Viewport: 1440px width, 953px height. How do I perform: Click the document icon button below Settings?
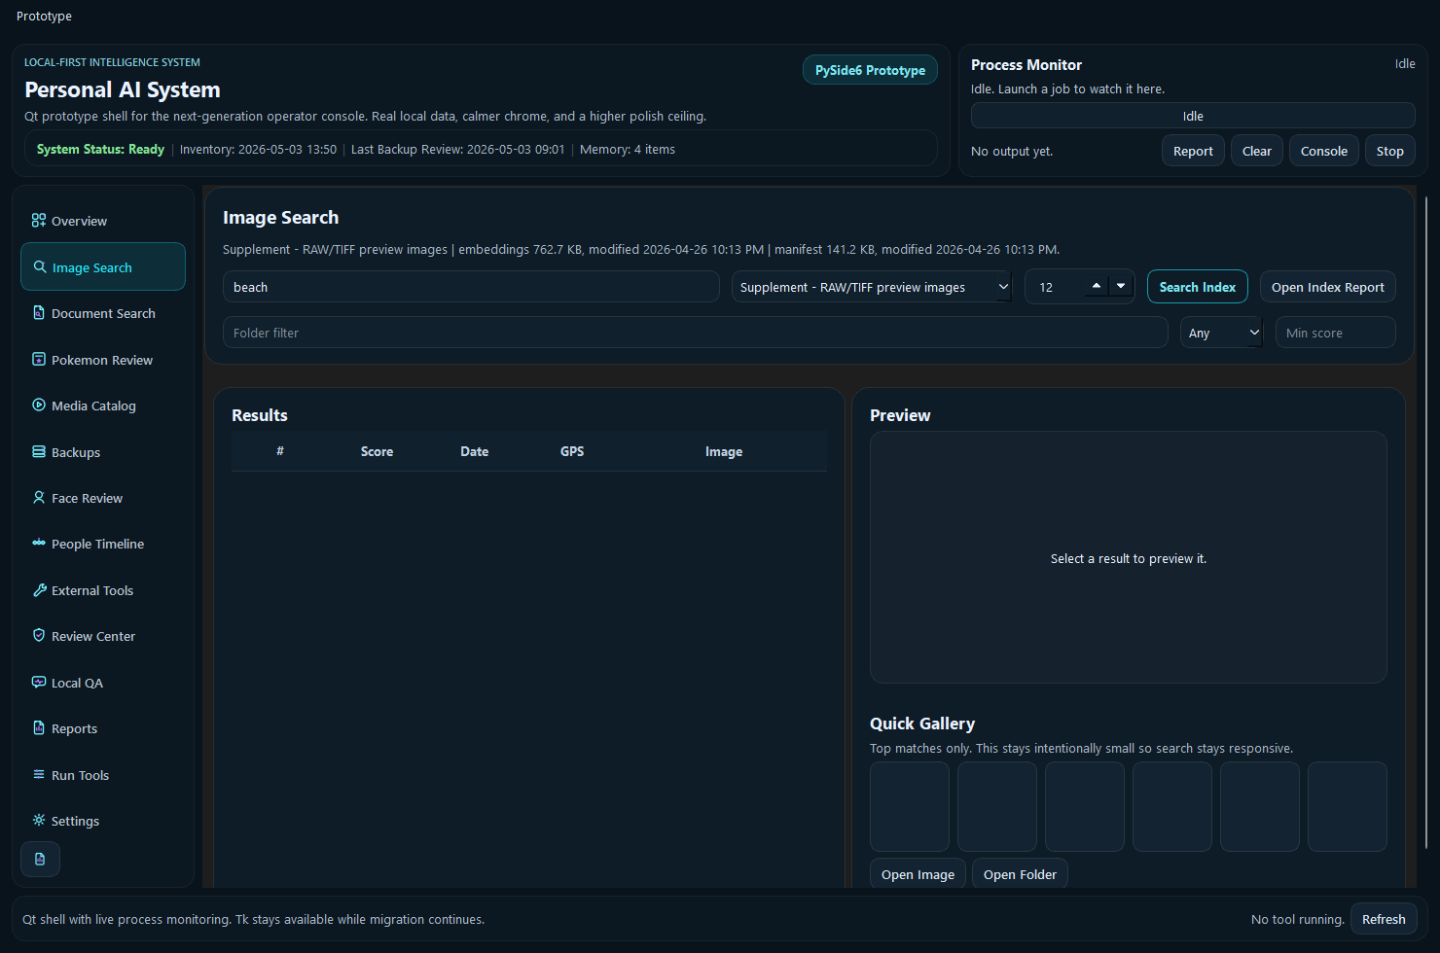(x=40, y=859)
